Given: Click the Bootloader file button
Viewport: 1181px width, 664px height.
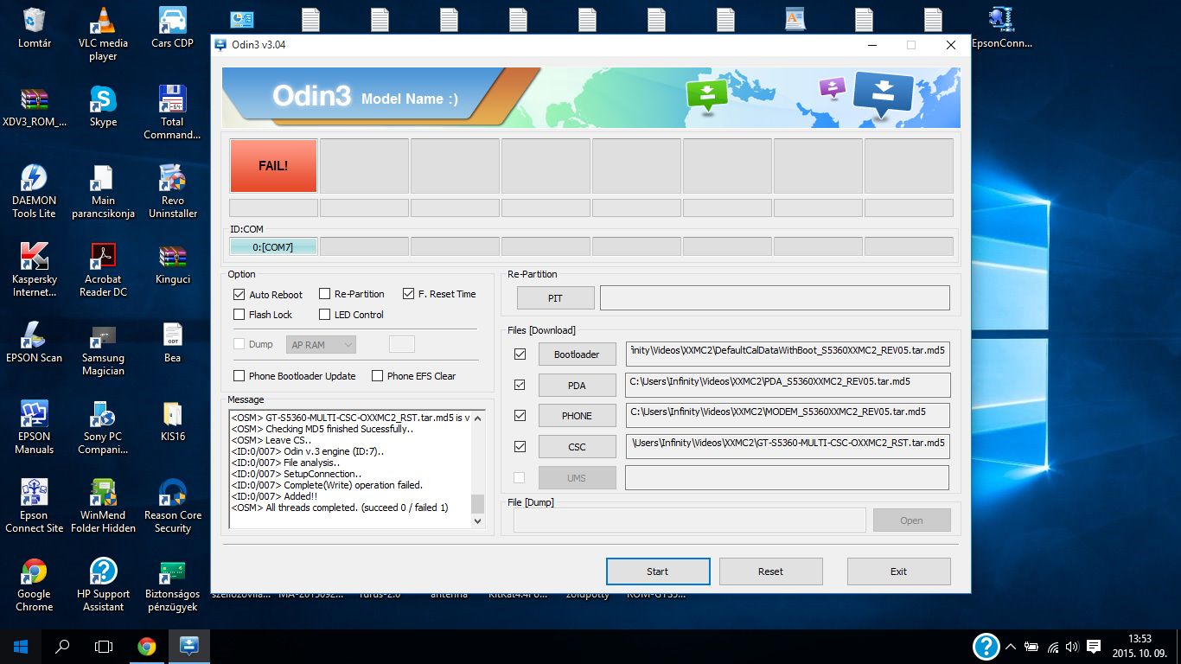Looking at the screenshot, I should 577,354.
